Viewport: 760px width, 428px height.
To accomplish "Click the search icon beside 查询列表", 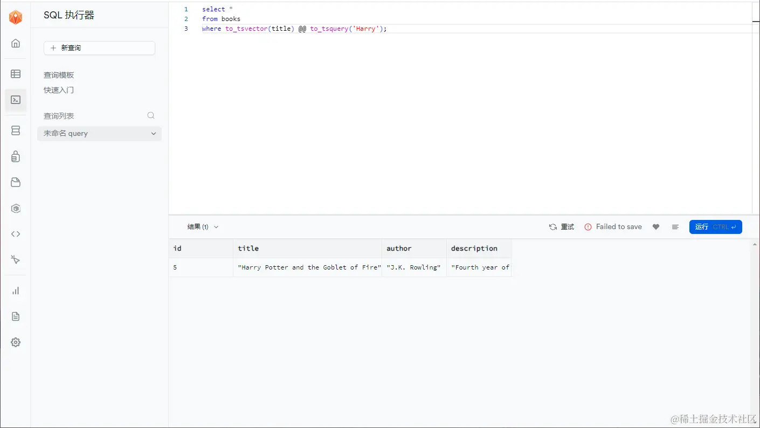I will coord(151,115).
